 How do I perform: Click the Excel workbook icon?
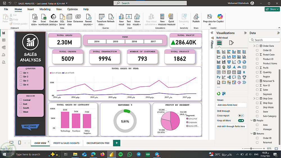tap(43, 17)
